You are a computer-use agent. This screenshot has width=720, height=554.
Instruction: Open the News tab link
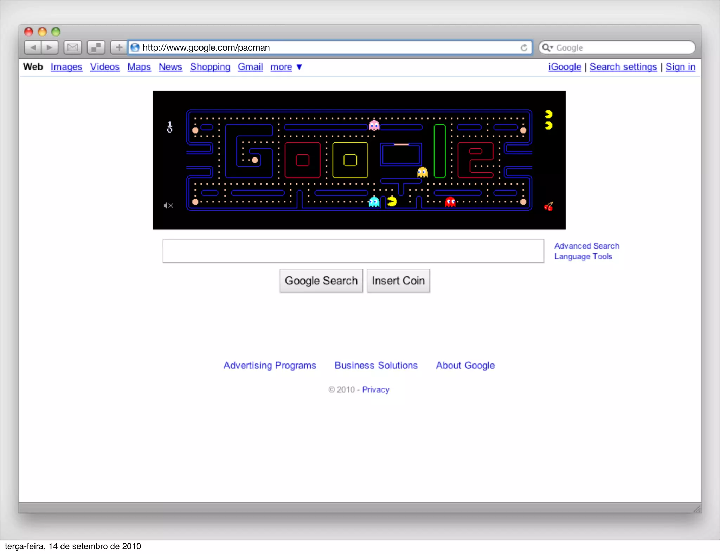pyautogui.click(x=171, y=67)
